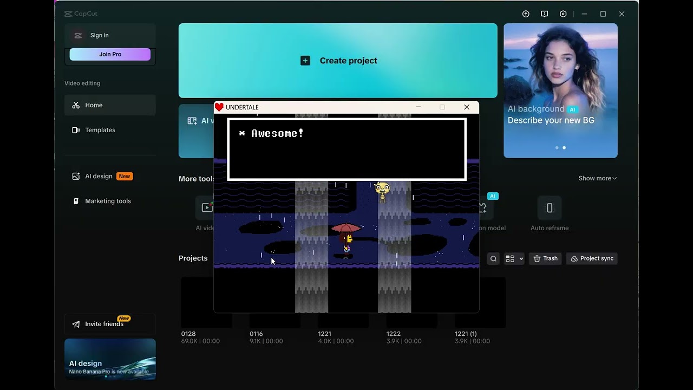
Task: Click the UNDERTALE red heart window icon
Action: [x=219, y=107]
